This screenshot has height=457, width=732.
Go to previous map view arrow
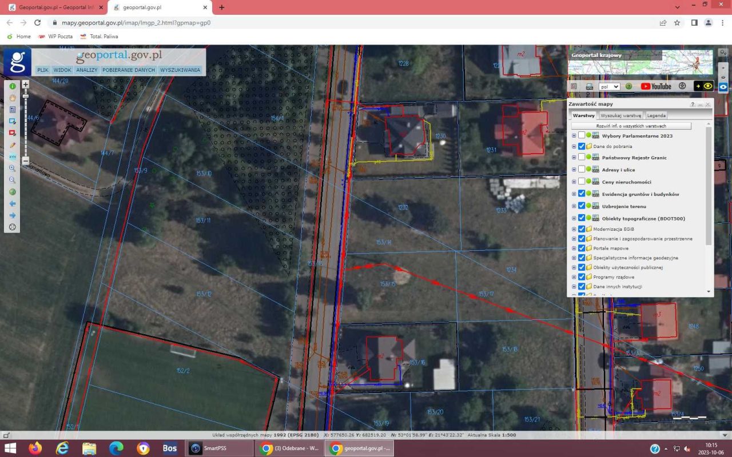tap(12, 203)
